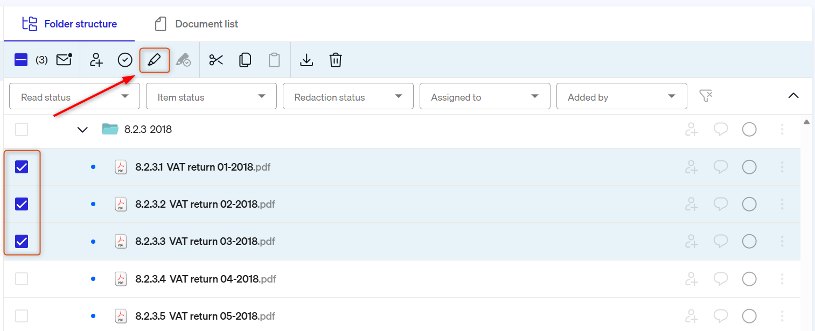Open 8.2.3.4 VAT return 04-2018.pdf
The width and height of the screenshot is (815, 331).
click(206, 279)
